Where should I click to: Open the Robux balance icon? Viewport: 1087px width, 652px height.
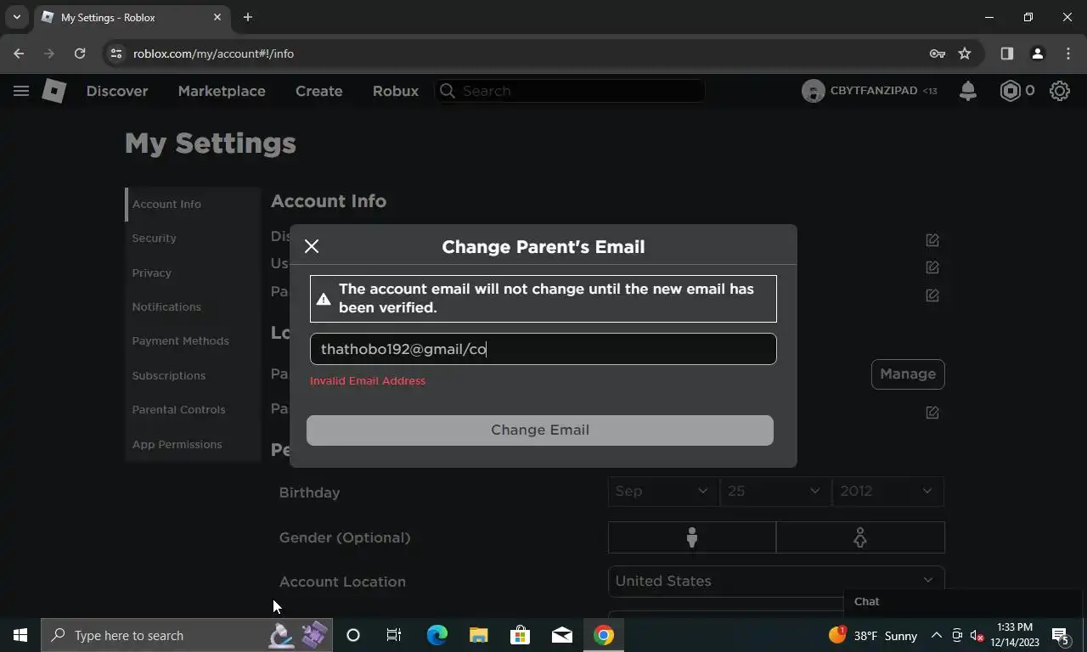point(1010,91)
